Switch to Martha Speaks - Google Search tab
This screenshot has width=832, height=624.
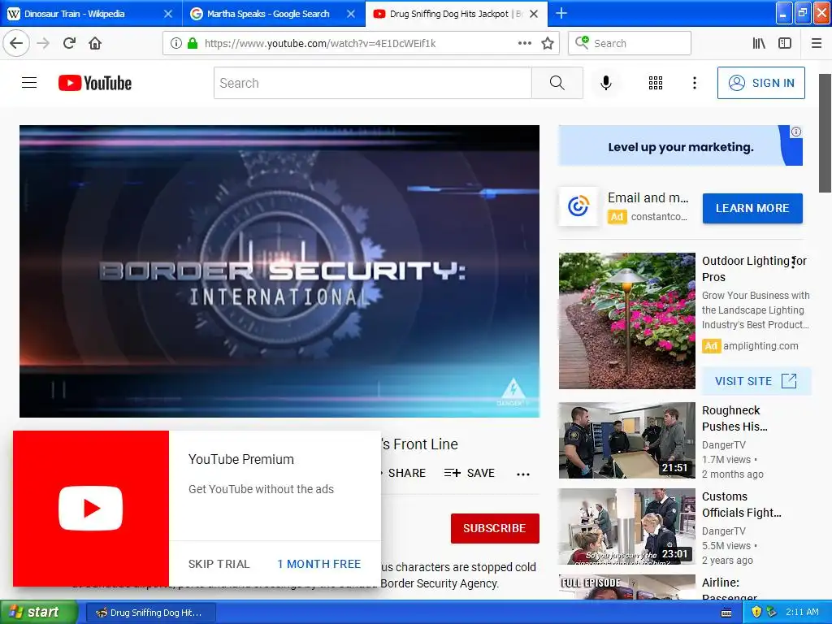point(273,14)
